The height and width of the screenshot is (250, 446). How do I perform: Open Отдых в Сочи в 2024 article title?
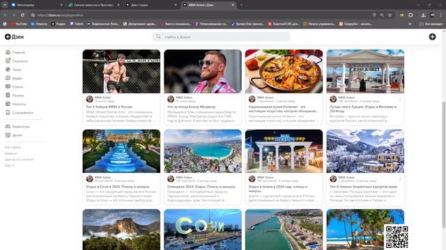click(118, 187)
